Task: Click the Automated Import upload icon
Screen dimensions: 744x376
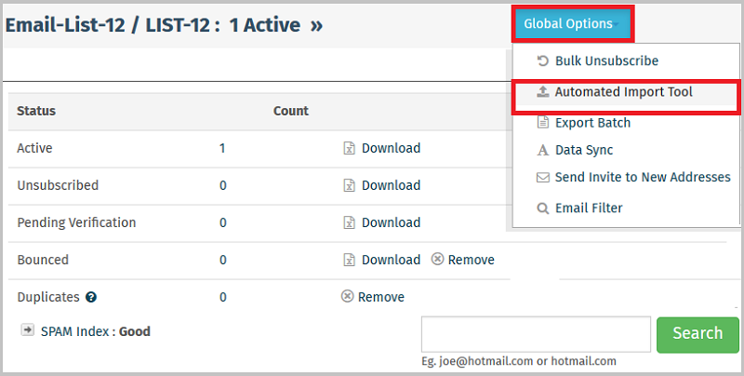Action: [x=542, y=92]
